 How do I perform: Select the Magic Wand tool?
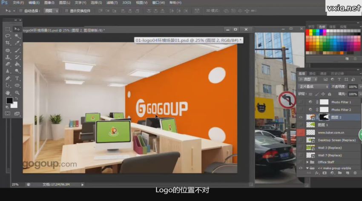coord(17,36)
